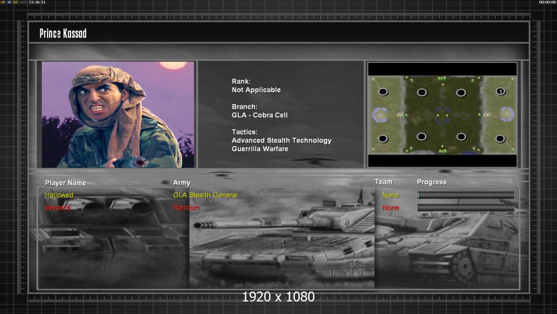557x314 pixels.
Task: Click the Prince Kassad title text
Action: tap(63, 33)
